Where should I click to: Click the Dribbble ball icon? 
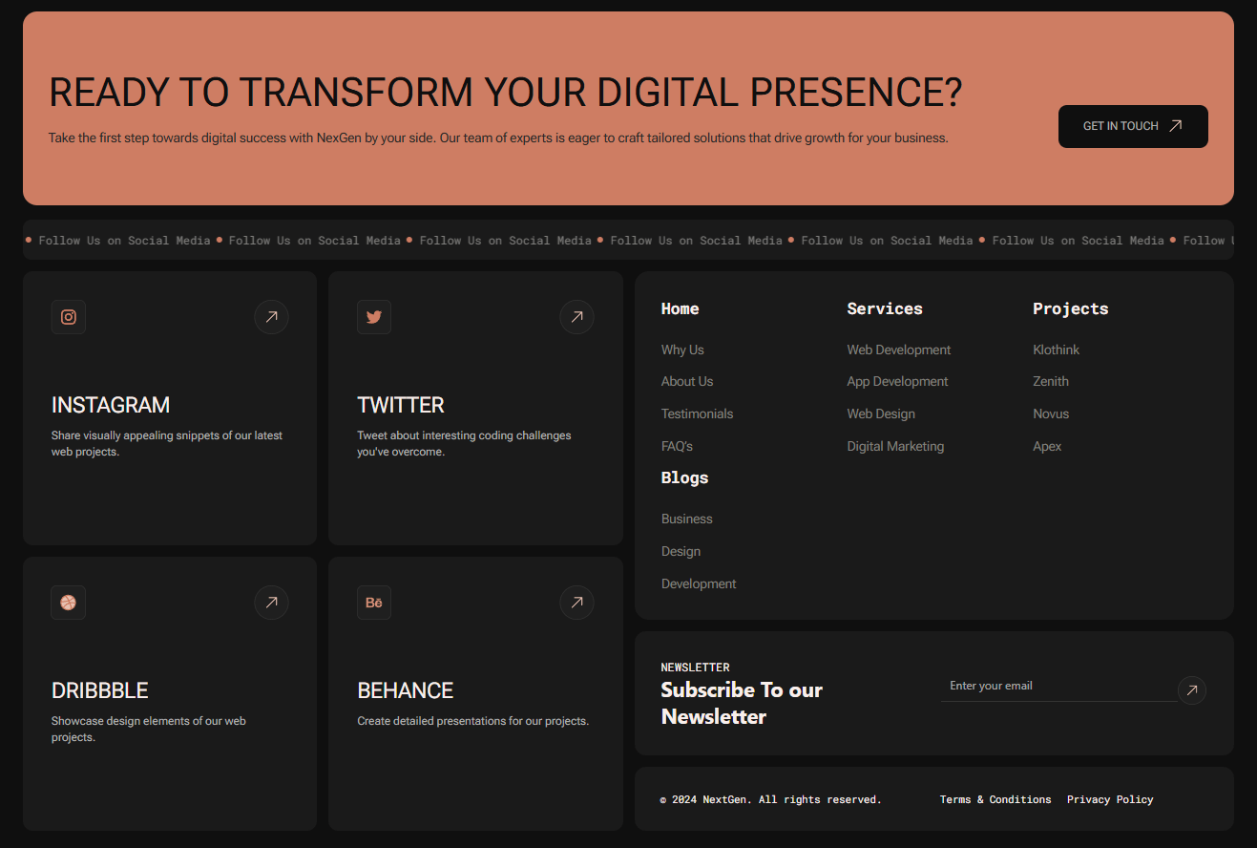[x=69, y=603]
